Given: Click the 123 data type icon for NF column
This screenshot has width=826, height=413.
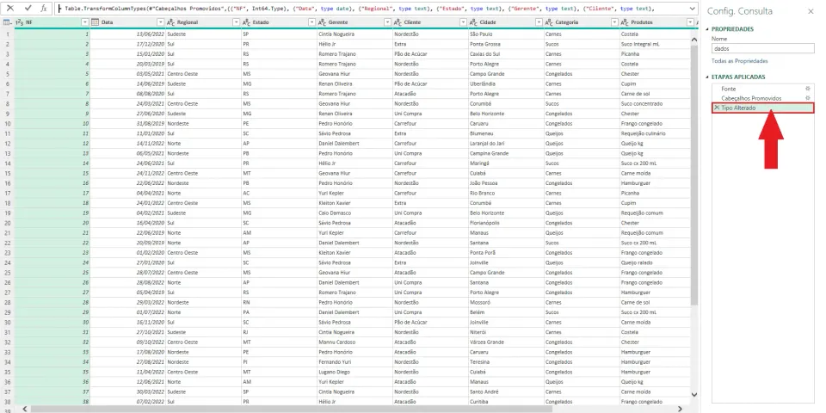Looking at the screenshot, I should (x=20, y=22).
